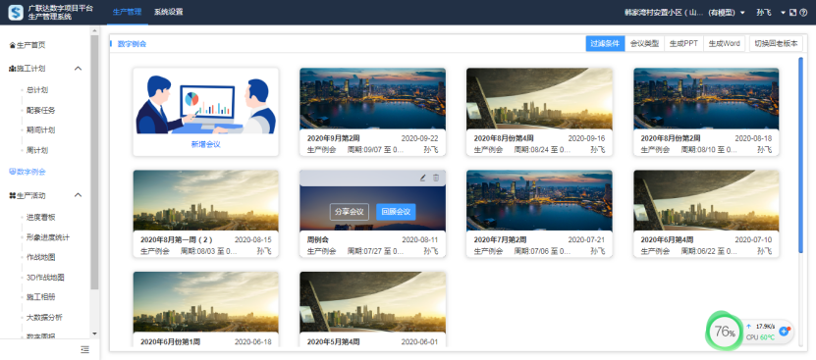This screenshot has height=360, width=816.
Task: Click the fullscreen icon in top bar
Action: tap(793, 13)
